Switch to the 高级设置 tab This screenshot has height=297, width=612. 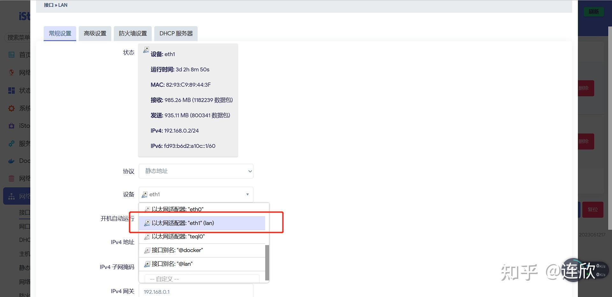coord(95,33)
